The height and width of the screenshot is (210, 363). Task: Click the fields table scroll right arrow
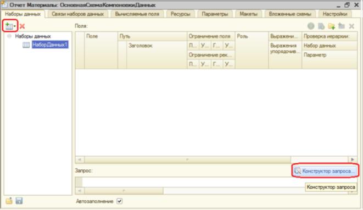(353, 159)
